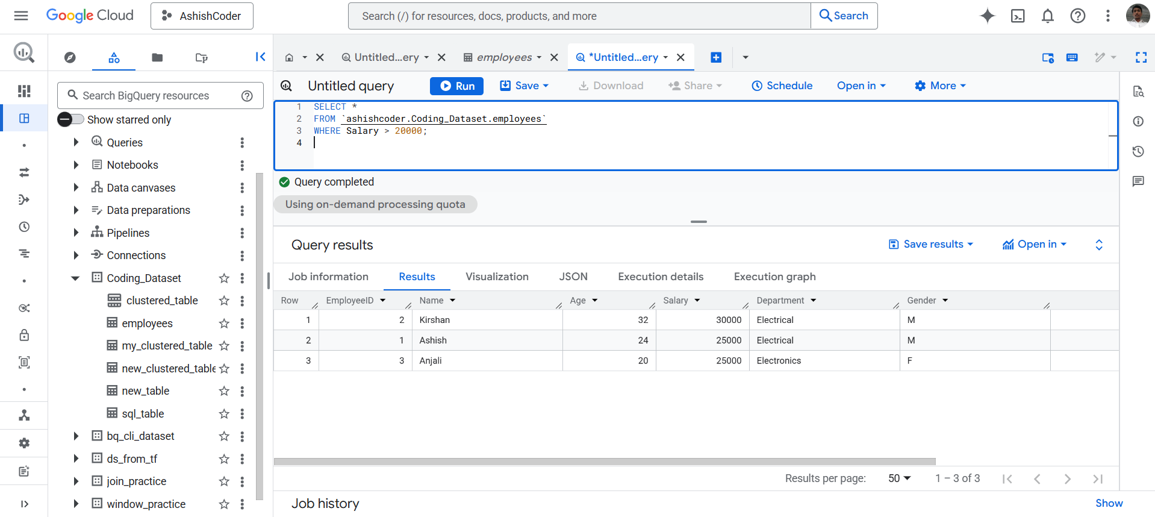
Task: Open the BigQuery logo icon in sidebar
Action: coord(24,53)
